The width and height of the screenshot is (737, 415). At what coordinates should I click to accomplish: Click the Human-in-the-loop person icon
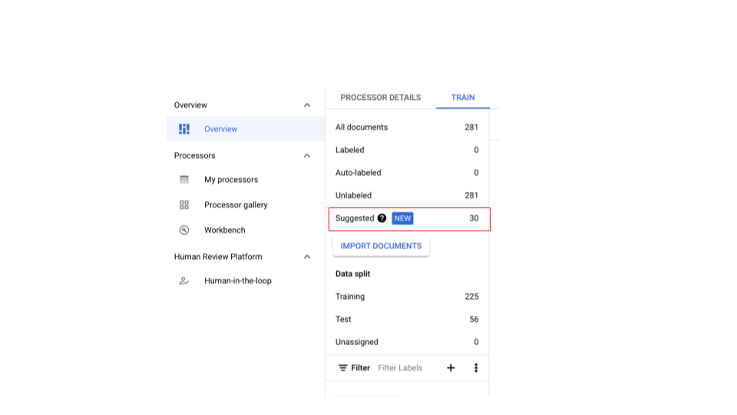click(x=184, y=281)
